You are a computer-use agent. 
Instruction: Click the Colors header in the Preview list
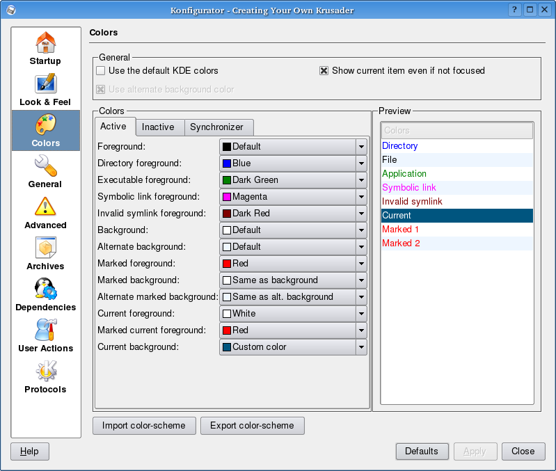click(x=457, y=131)
